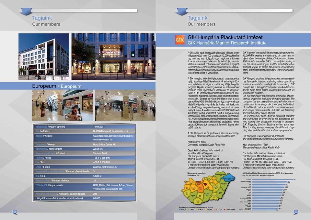The image size is (311, 220).
Task: Click the orange ≤ 112,0 legend swatch
Action: point(215,210)
